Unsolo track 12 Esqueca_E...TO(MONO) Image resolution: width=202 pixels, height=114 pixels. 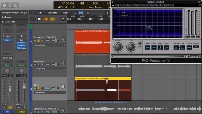click(39, 41)
